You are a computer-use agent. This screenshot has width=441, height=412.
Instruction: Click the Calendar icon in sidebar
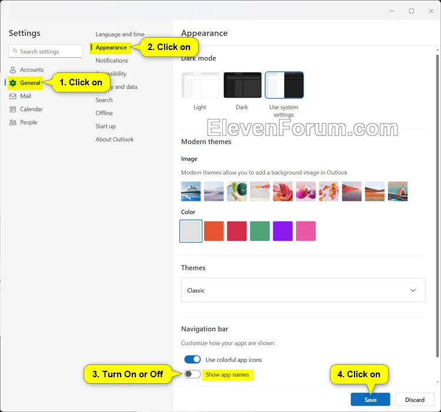13,109
